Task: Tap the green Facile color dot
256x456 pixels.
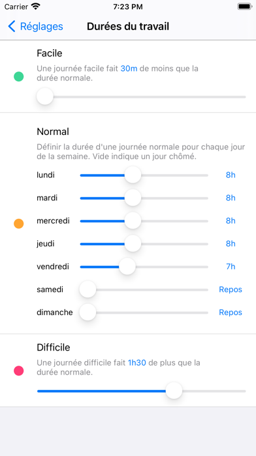Action: click(x=19, y=77)
